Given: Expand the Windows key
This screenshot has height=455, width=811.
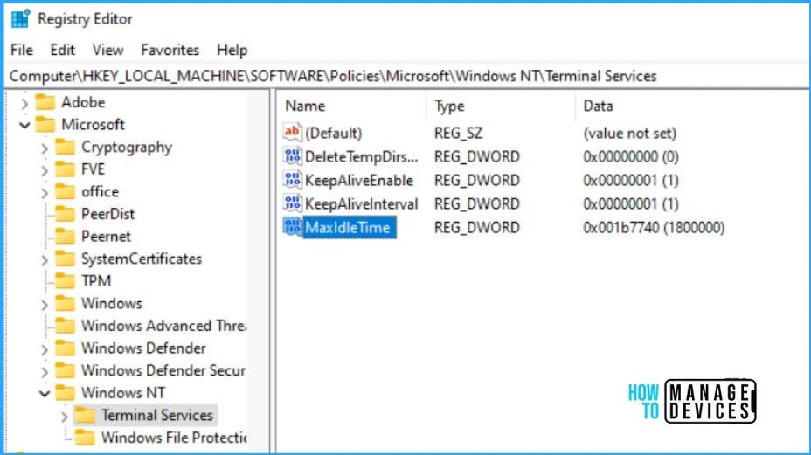Looking at the screenshot, I should pyautogui.click(x=45, y=304).
